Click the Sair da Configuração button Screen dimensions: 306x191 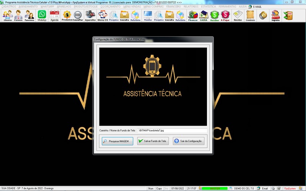[x=189, y=141]
